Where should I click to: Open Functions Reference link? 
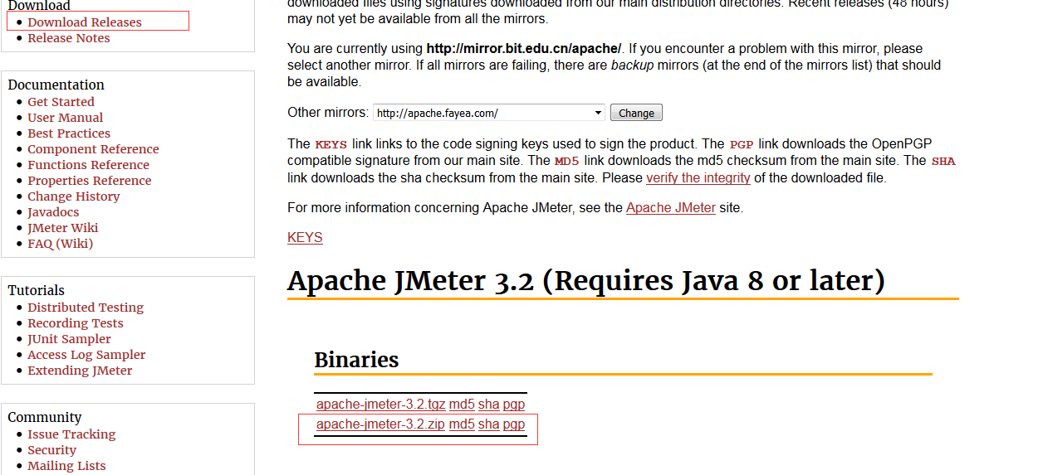click(88, 165)
